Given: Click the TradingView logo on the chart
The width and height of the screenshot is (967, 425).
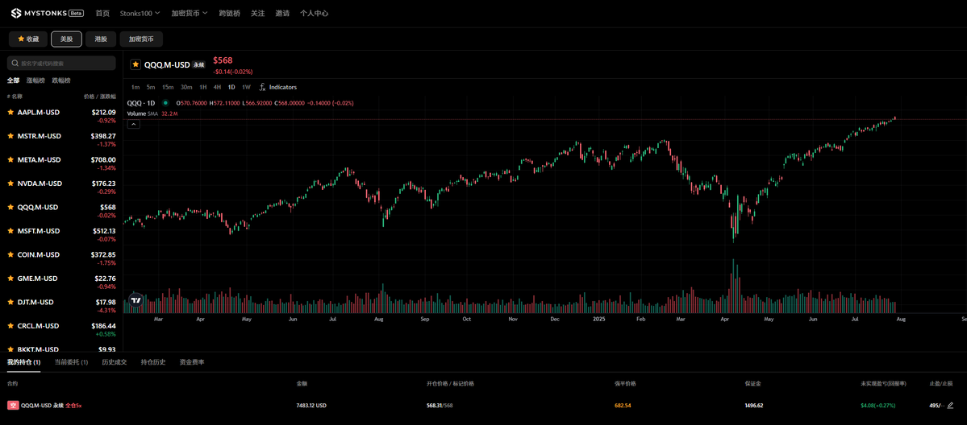Looking at the screenshot, I should 136,300.
